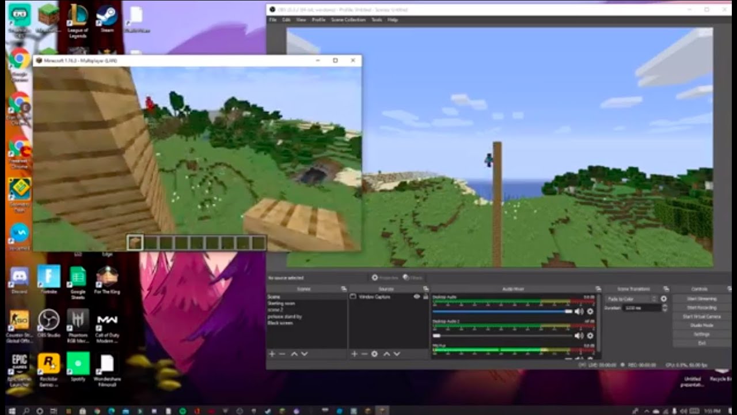Open Tools menu in OBS
The height and width of the screenshot is (415, 737).
click(x=377, y=20)
